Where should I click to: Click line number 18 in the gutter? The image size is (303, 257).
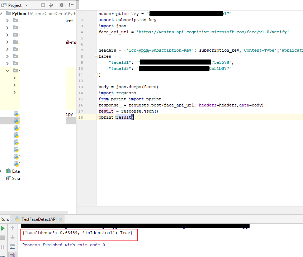pyautogui.click(x=81, y=117)
